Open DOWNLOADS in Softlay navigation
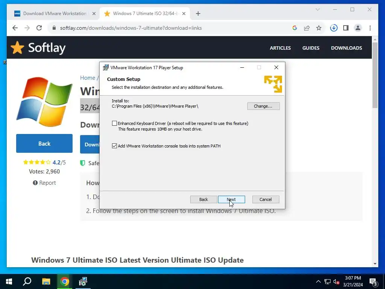385x289 pixels. [346, 48]
